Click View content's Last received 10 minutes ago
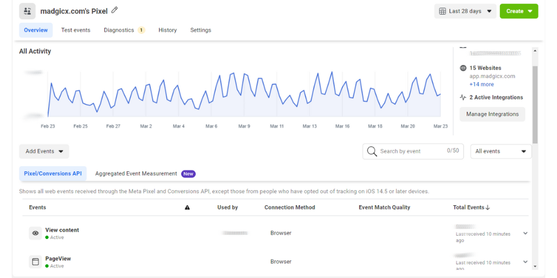 [483, 237]
